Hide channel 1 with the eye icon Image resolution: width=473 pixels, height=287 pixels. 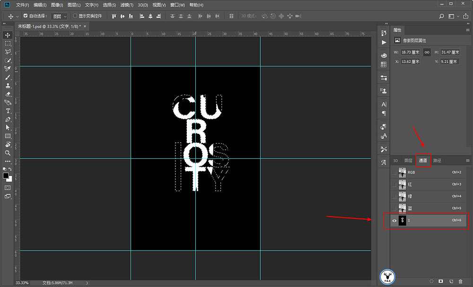tap(394, 220)
